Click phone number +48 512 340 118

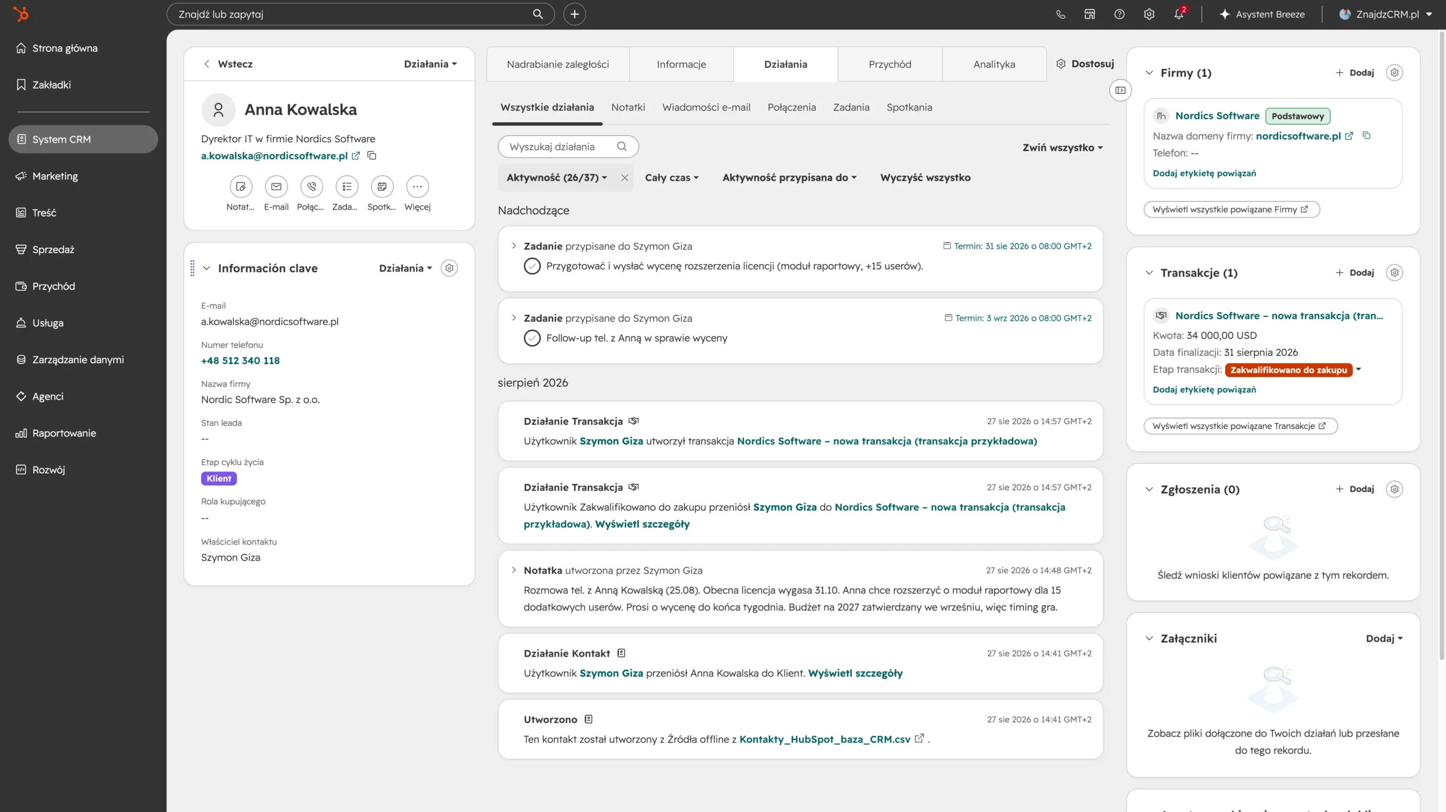pos(240,361)
